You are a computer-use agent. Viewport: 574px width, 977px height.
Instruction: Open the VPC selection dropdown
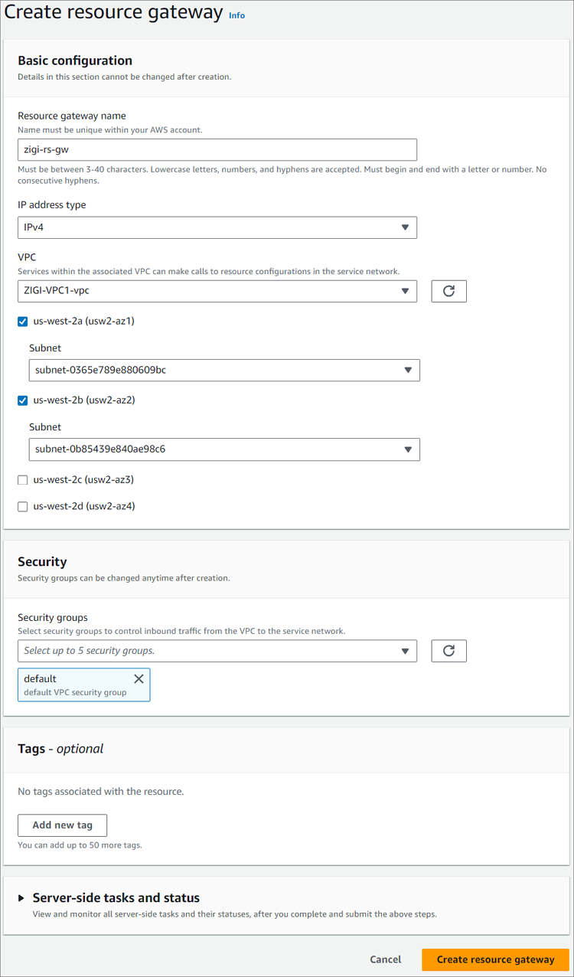[x=217, y=291]
